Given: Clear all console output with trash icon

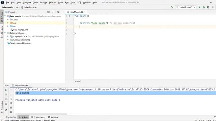Looking at the screenshot, I should click(11, 112).
